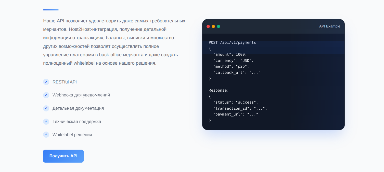This screenshot has width=384, height=172.
Task: Click the checkmark beside Whitelabel решения
Action: 46,135
